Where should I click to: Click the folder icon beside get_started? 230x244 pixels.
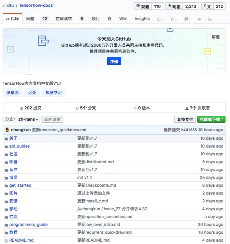pos(6,186)
